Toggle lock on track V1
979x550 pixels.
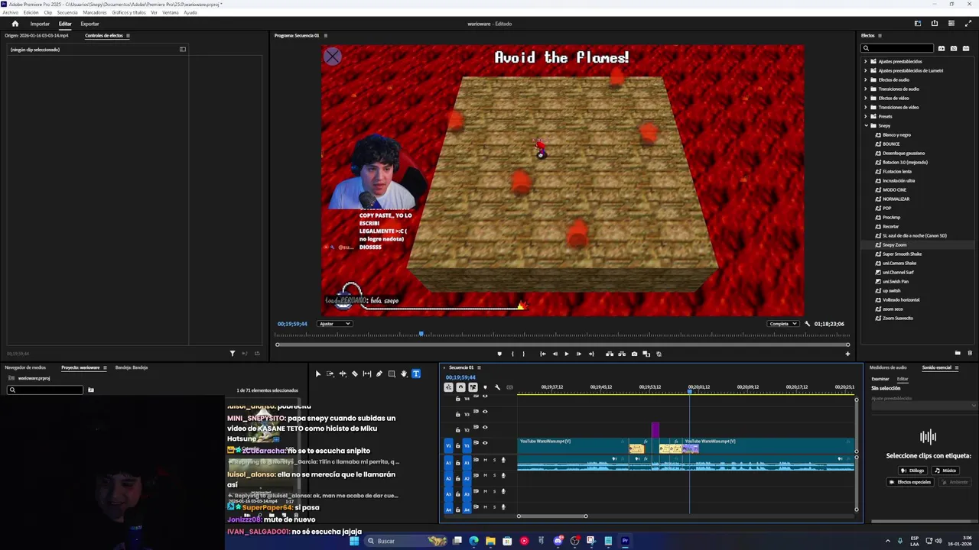tap(458, 446)
